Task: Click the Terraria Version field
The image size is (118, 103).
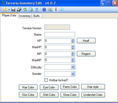Action: coord(57,27)
